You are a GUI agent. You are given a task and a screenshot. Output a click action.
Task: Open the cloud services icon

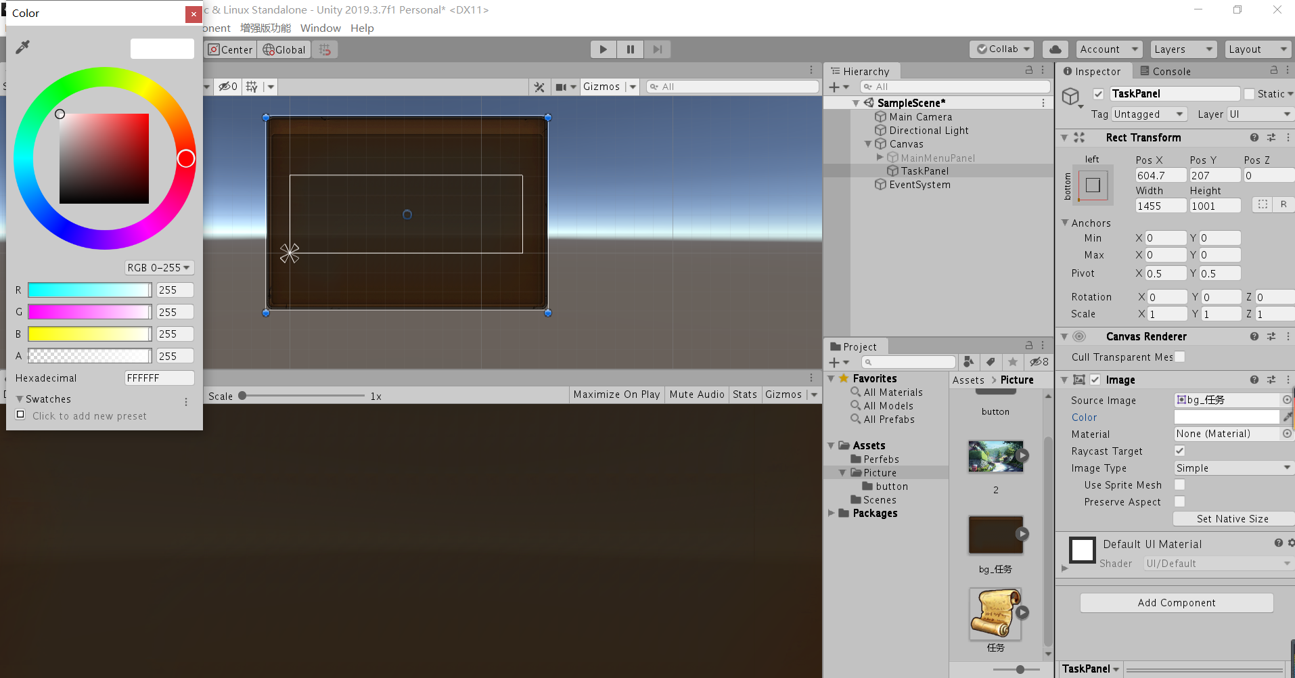tap(1055, 49)
